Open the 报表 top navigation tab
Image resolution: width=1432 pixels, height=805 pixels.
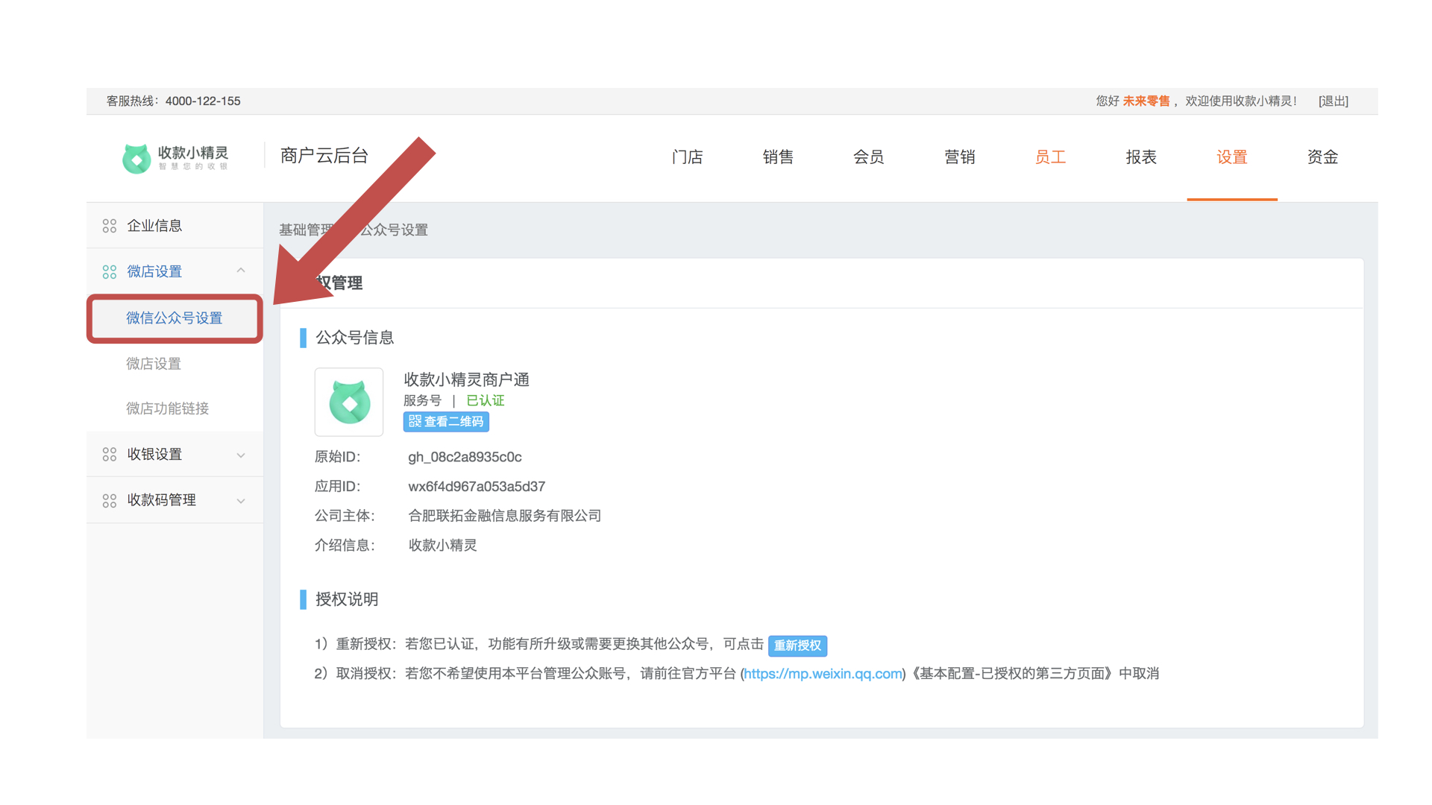tap(1141, 157)
